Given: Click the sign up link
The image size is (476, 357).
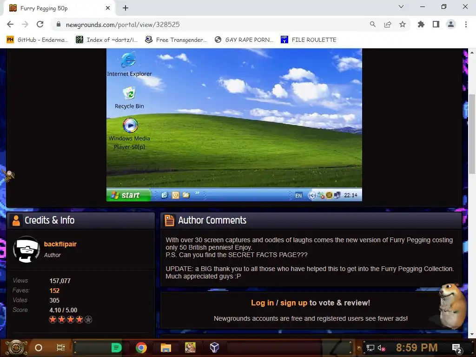Looking at the screenshot, I should point(294,303).
